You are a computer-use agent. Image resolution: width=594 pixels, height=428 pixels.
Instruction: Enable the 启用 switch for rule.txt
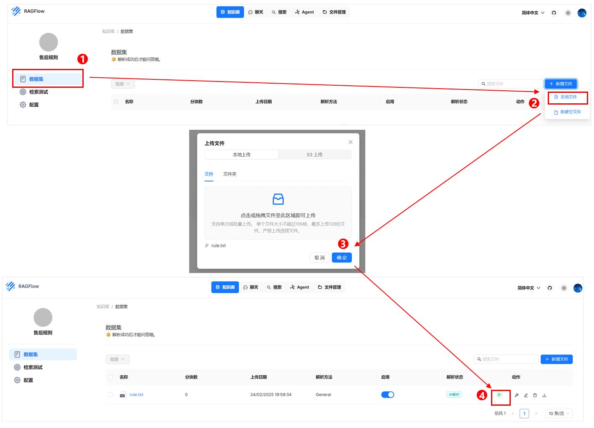(388, 394)
